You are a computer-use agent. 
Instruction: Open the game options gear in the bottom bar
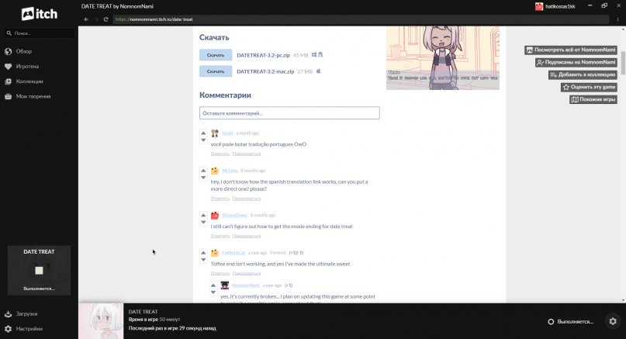coord(613,321)
